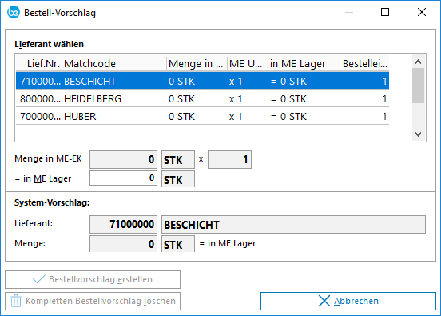Image resolution: width=441 pixels, height=316 pixels.
Task: Maximize the Bestell-Vorschlag window
Action: point(385,12)
